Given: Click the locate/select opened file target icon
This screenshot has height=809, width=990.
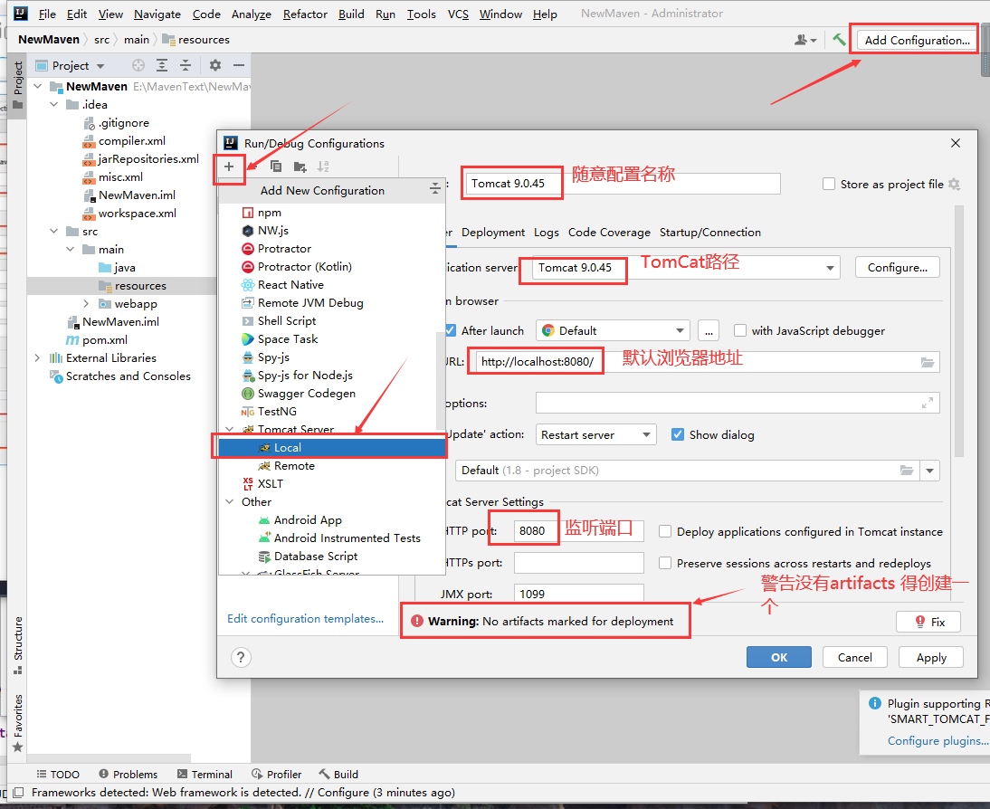Looking at the screenshot, I should click(138, 65).
